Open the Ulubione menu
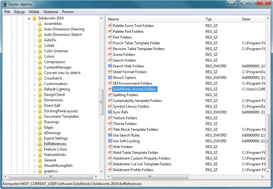This screenshot has width=273, height=189. pos(51,12)
